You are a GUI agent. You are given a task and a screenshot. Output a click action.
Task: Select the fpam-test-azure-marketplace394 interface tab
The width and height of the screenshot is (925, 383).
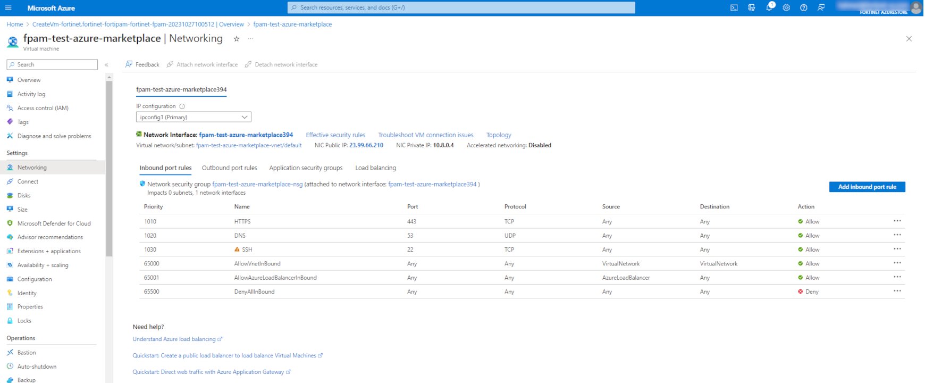(181, 90)
